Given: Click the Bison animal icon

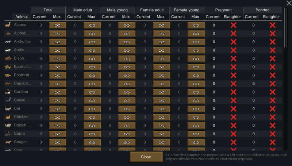Looking at the screenshot, I should pos(8,59).
